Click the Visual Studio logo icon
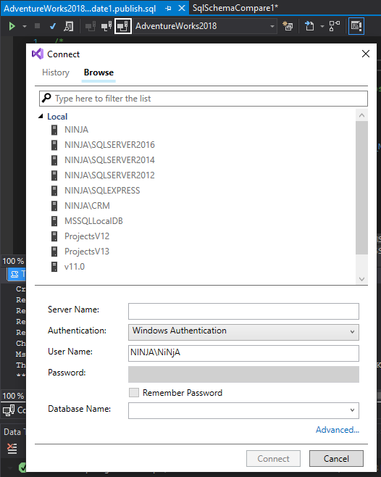 coord(38,54)
